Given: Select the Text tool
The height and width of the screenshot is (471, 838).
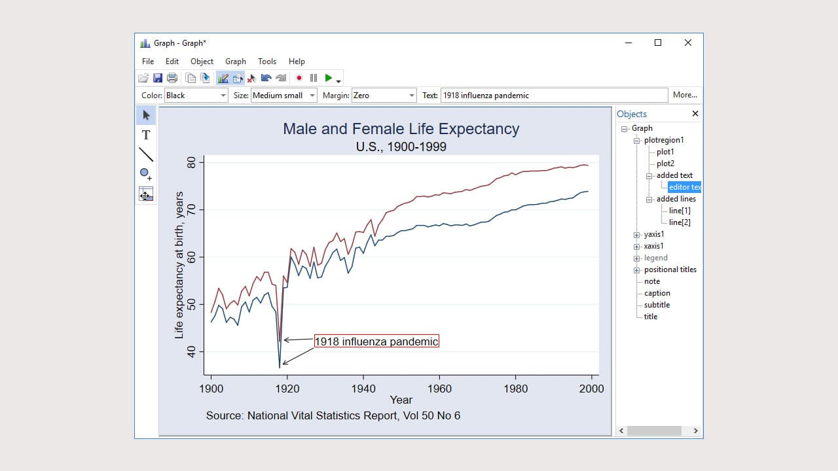Looking at the screenshot, I should pyautogui.click(x=145, y=135).
